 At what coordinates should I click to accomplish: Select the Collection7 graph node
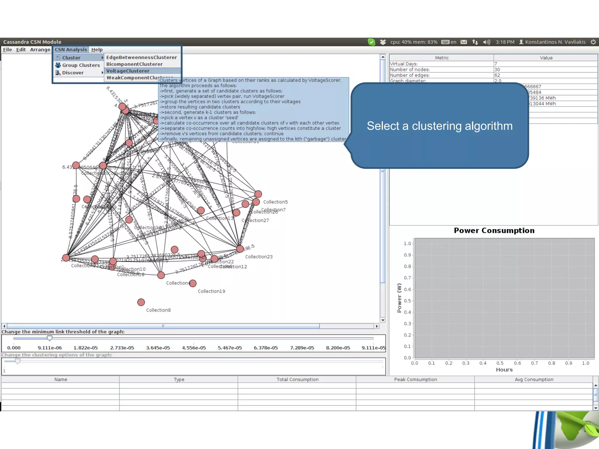pos(256,202)
